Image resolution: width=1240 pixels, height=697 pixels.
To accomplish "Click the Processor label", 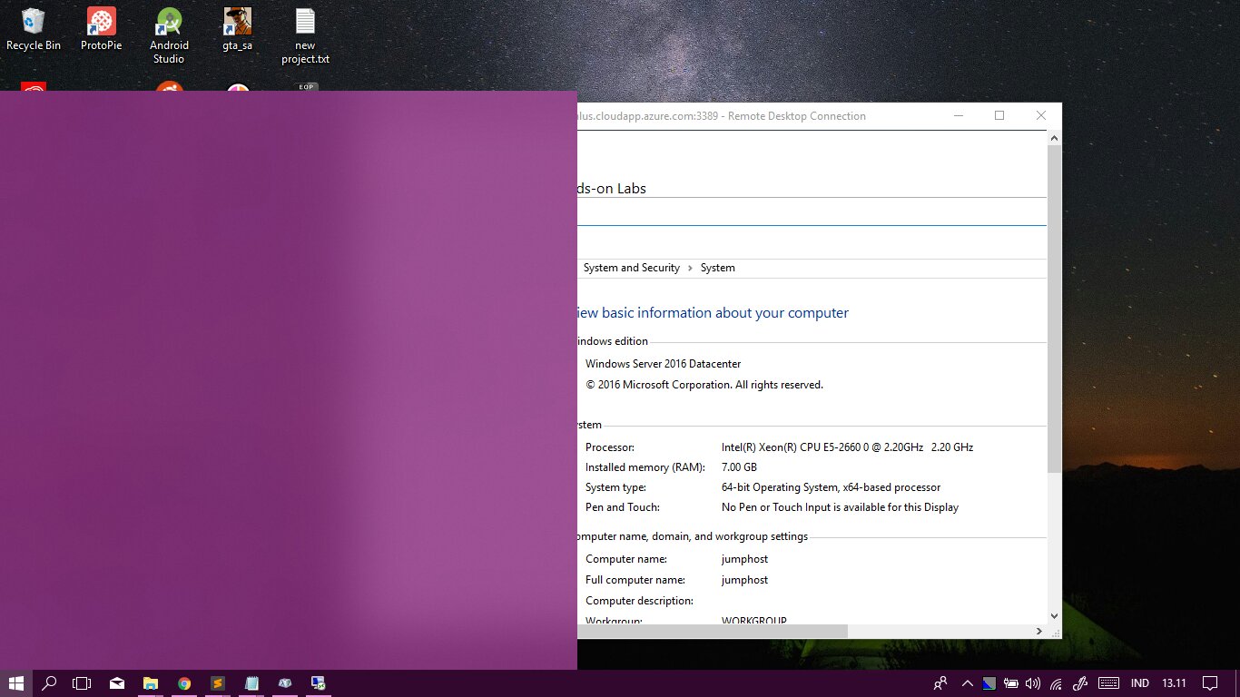I will pyautogui.click(x=610, y=447).
